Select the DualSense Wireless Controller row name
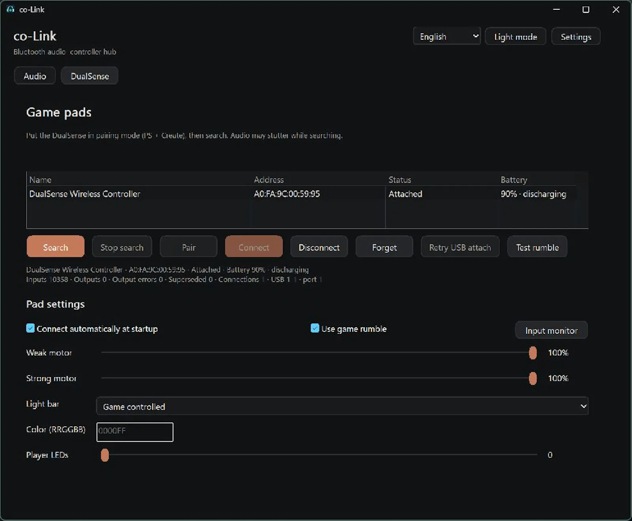632x521 pixels. pyautogui.click(x=85, y=194)
